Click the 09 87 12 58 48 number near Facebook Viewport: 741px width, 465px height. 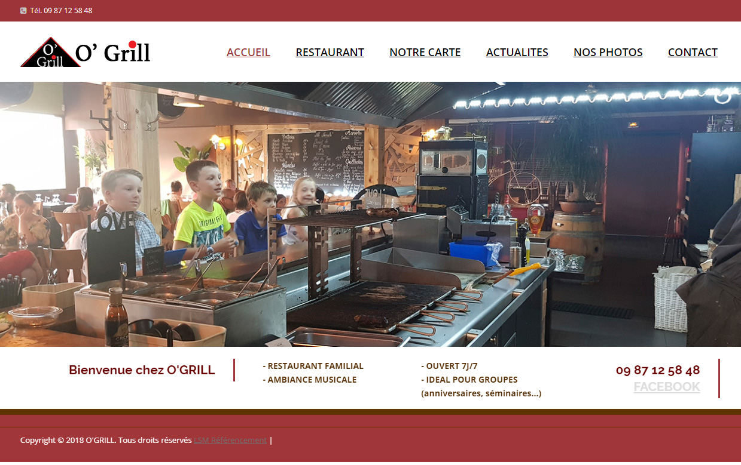point(658,370)
